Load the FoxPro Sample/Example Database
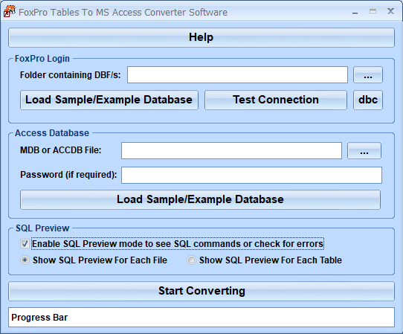403x334 pixels. tap(109, 100)
